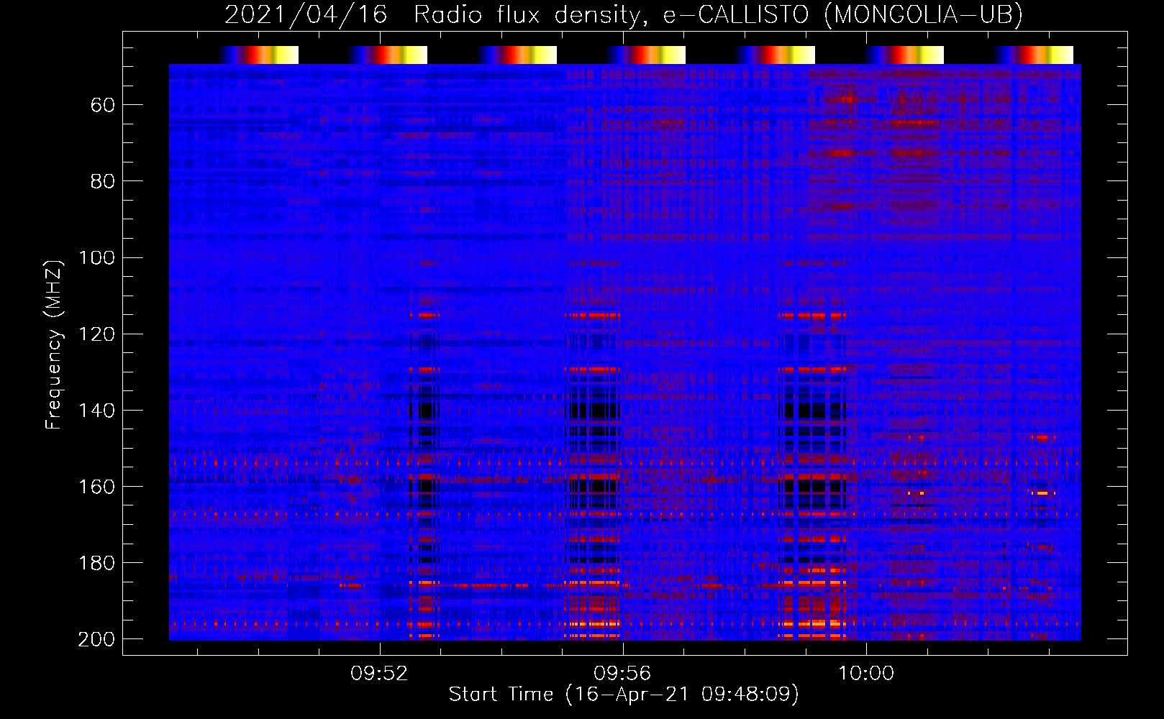1164x719 pixels.
Task: Click the 100 frequency tick label
Action: pyautogui.click(x=96, y=257)
